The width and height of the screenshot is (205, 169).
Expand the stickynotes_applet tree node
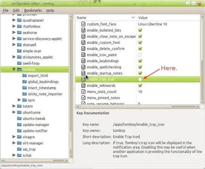click(14, 57)
